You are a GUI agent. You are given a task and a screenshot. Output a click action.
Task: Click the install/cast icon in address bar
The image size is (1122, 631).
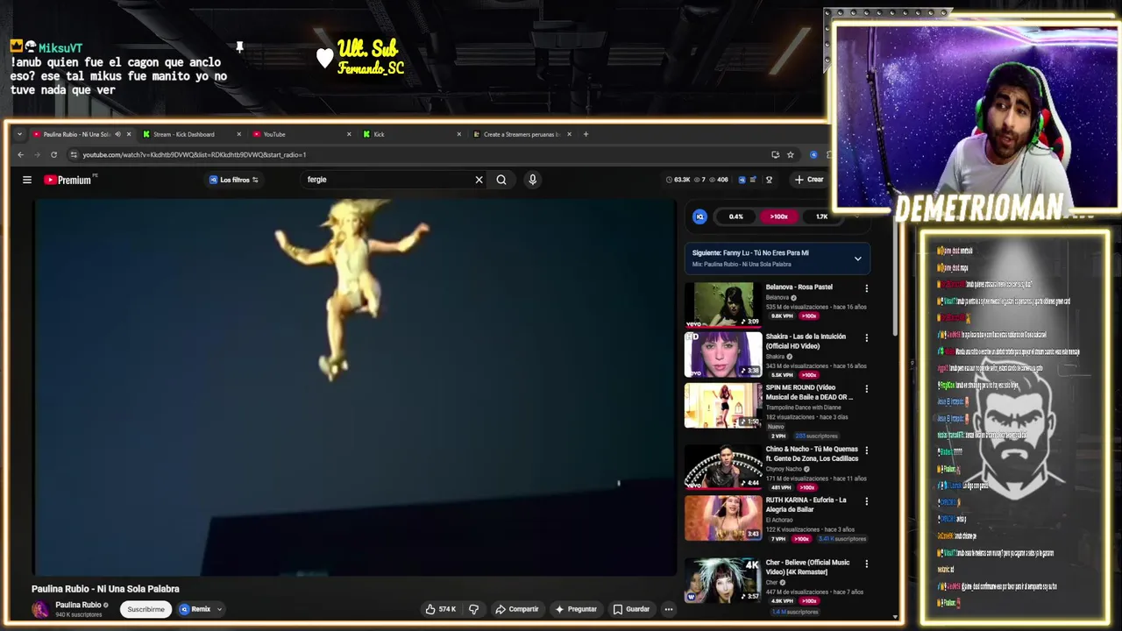tap(775, 155)
